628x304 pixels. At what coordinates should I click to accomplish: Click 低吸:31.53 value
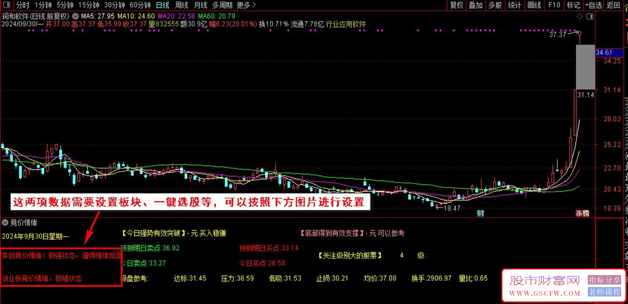284,278
